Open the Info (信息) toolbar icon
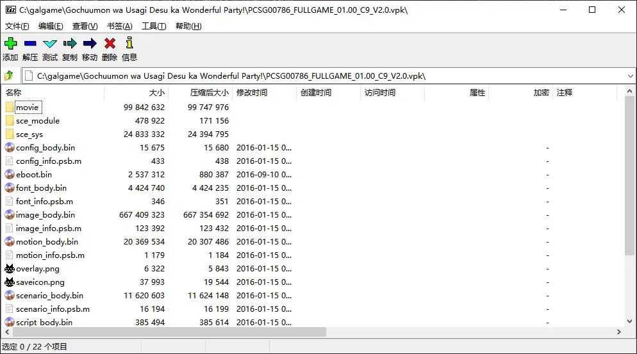The width and height of the screenshot is (637, 354). (129, 43)
